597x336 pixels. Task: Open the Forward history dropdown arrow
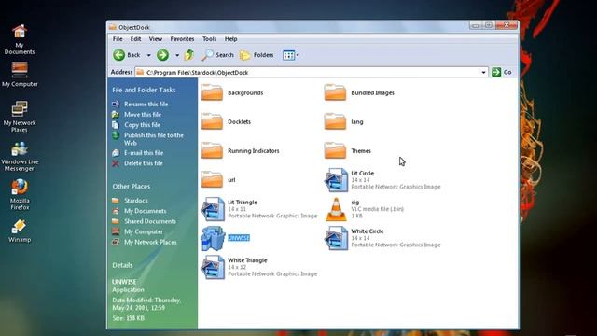tap(177, 56)
